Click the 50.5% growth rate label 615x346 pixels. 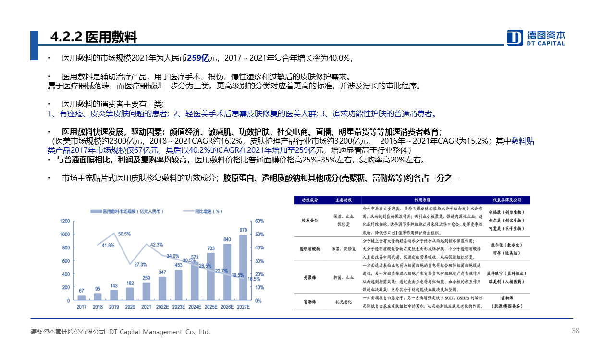point(124,234)
